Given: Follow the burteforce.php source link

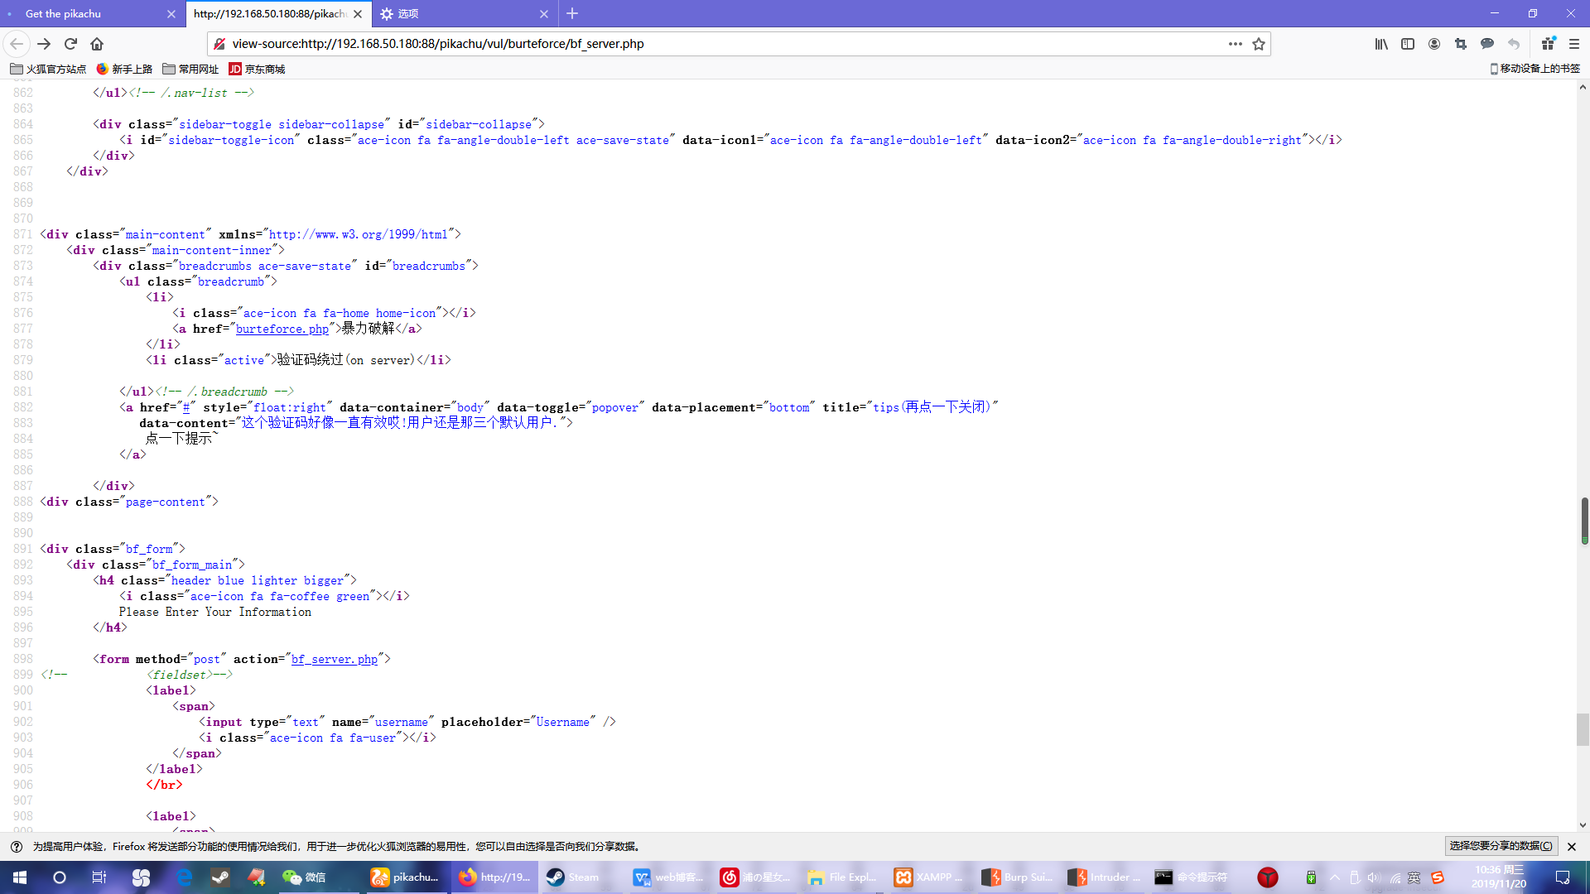Looking at the screenshot, I should (x=282, y=329).
